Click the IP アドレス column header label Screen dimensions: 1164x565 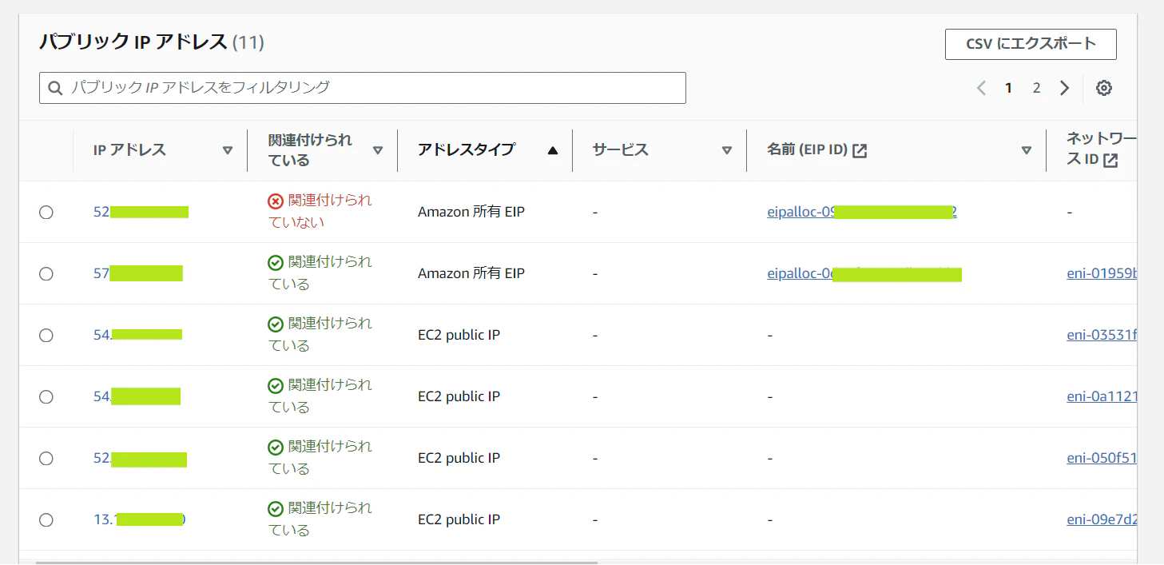click(129, 150)
